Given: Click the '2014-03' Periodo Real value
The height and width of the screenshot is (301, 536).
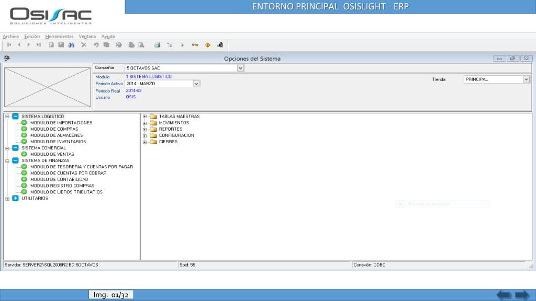Looking at the screenshot, I should click(133, 91).
